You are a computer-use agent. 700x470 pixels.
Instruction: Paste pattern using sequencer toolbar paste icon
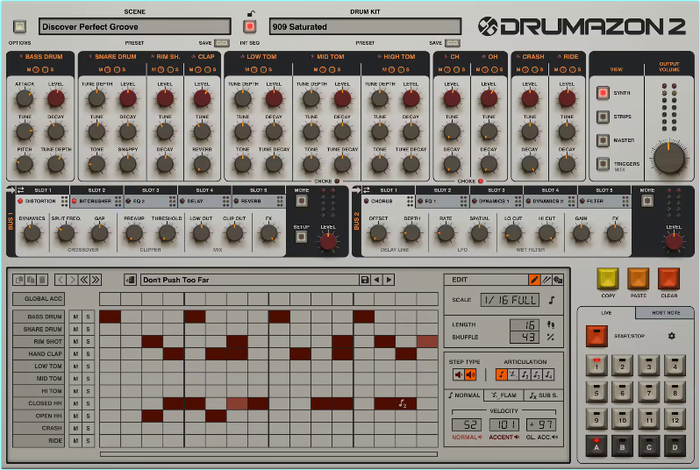point(31,280)
